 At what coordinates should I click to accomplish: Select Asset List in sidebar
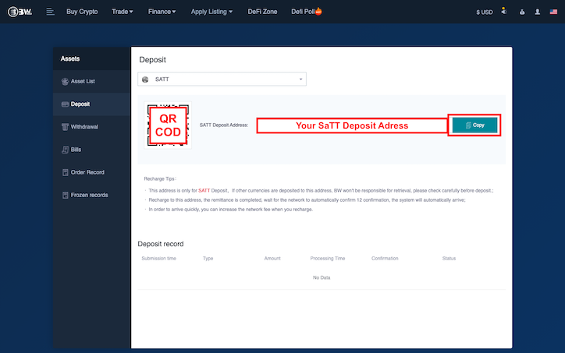point(91,81)
